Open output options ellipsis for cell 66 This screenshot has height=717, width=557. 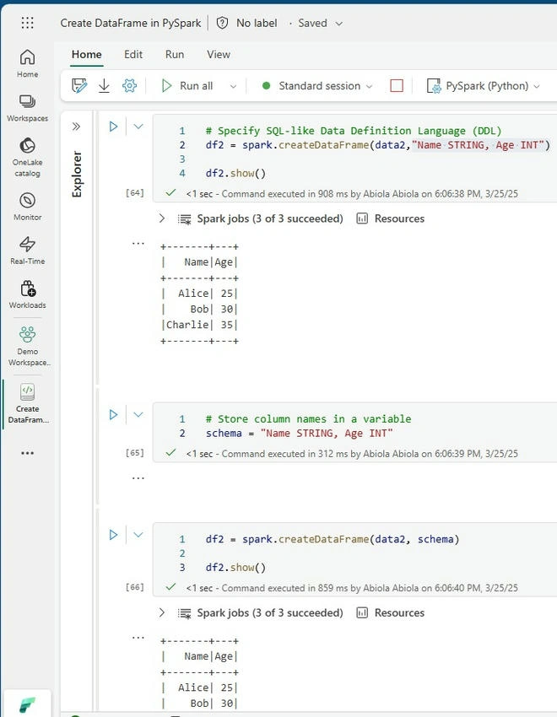[x=138, y=638]
